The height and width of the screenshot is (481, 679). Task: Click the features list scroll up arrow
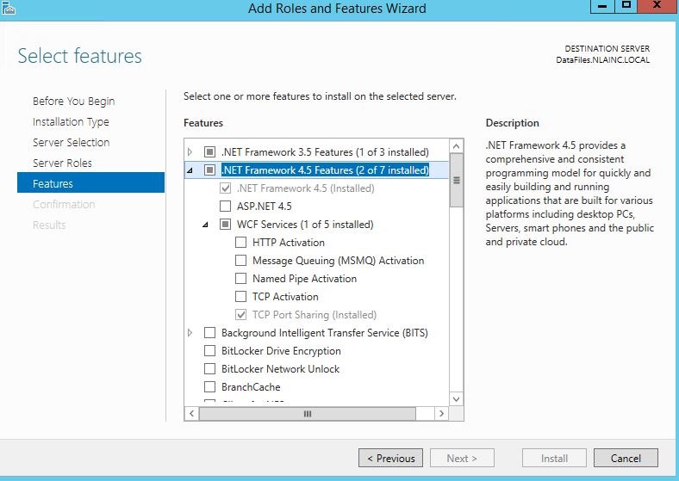point(456,146)
